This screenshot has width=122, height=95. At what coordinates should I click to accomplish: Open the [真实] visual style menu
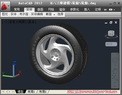pos(32,22)
